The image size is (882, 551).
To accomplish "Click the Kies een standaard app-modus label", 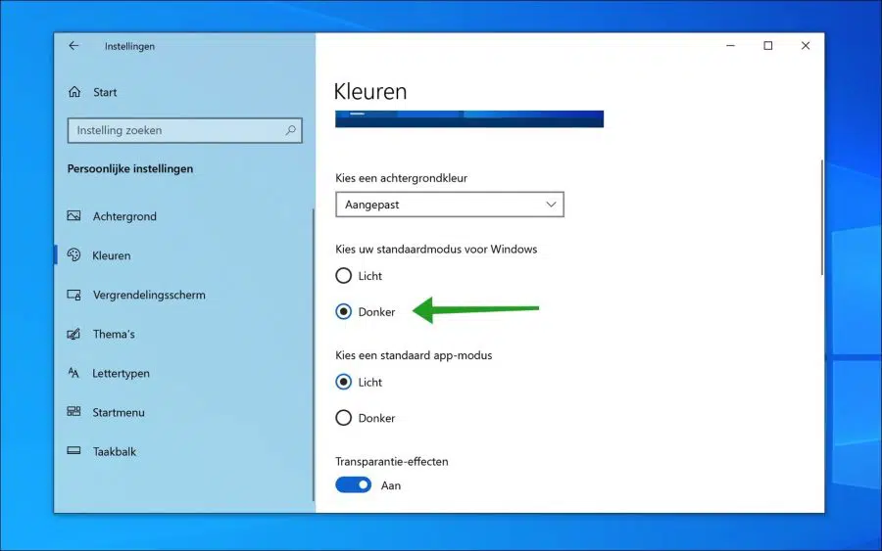I will click(414, 355).
